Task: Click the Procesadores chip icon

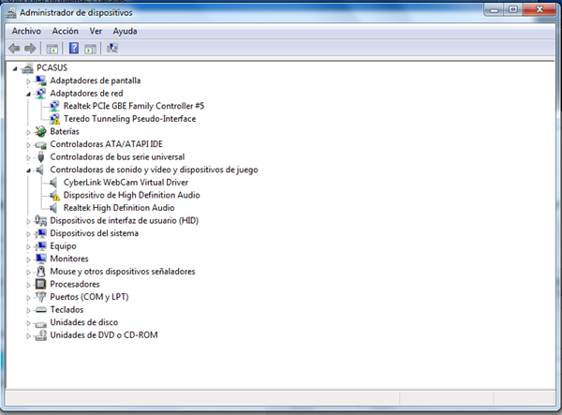Action: coord(41,284)
